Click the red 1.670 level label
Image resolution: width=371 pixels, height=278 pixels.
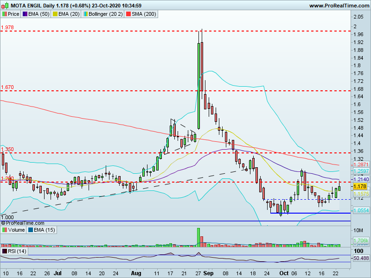(x=7, y=87)
